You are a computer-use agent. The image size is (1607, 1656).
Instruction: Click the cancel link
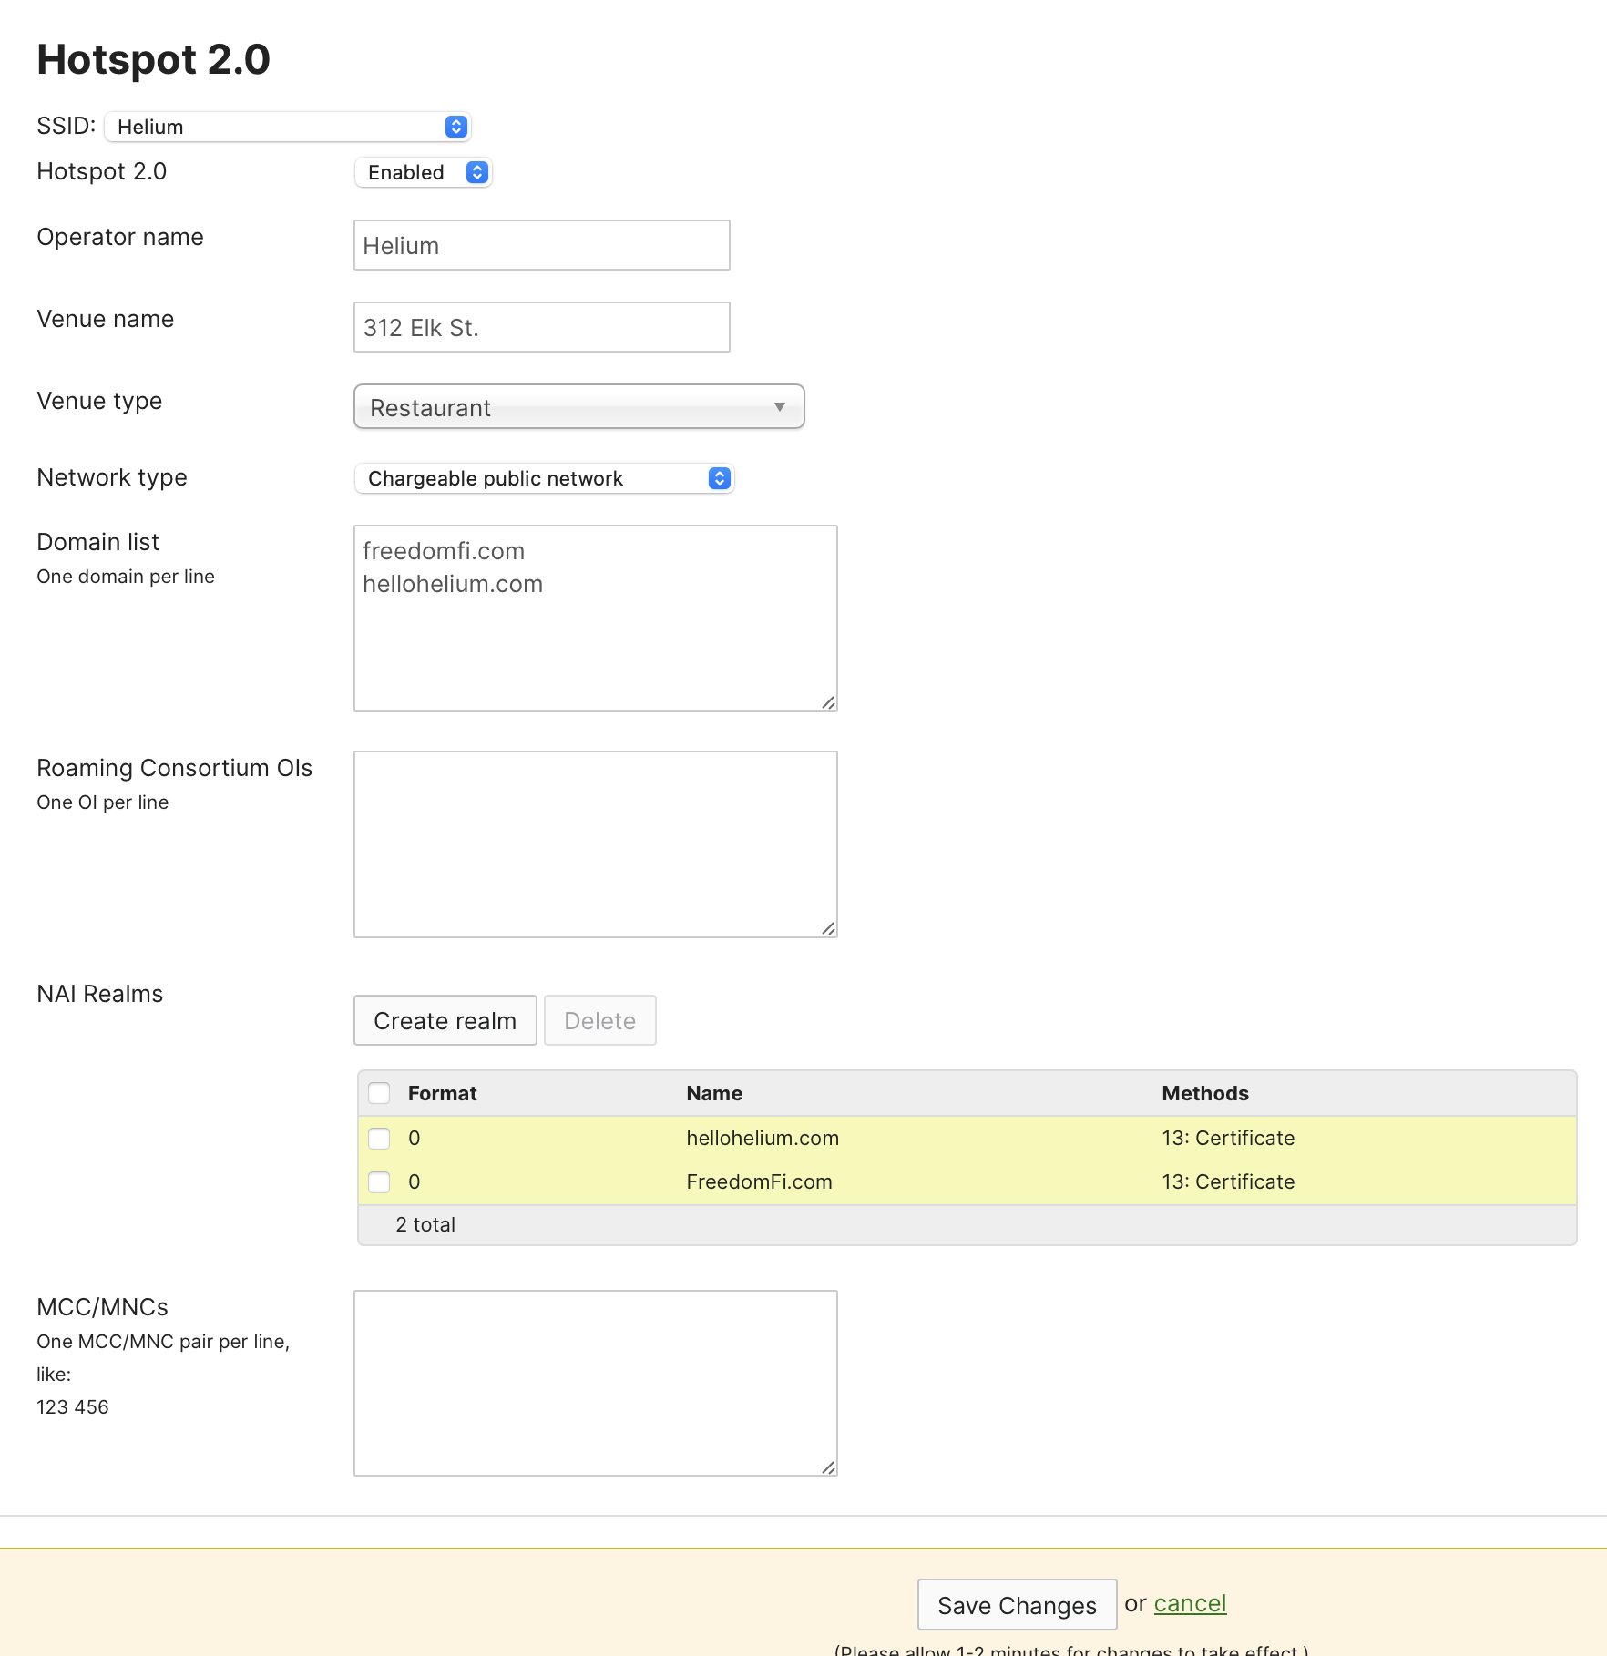[x=1190, y=1603]
